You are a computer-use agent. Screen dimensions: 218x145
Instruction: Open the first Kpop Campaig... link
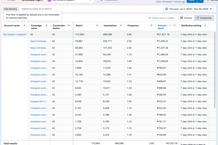coord(39,41)
